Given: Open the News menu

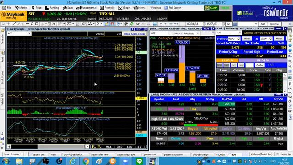Looking at the screenshot, I should (x=139, y=8).
